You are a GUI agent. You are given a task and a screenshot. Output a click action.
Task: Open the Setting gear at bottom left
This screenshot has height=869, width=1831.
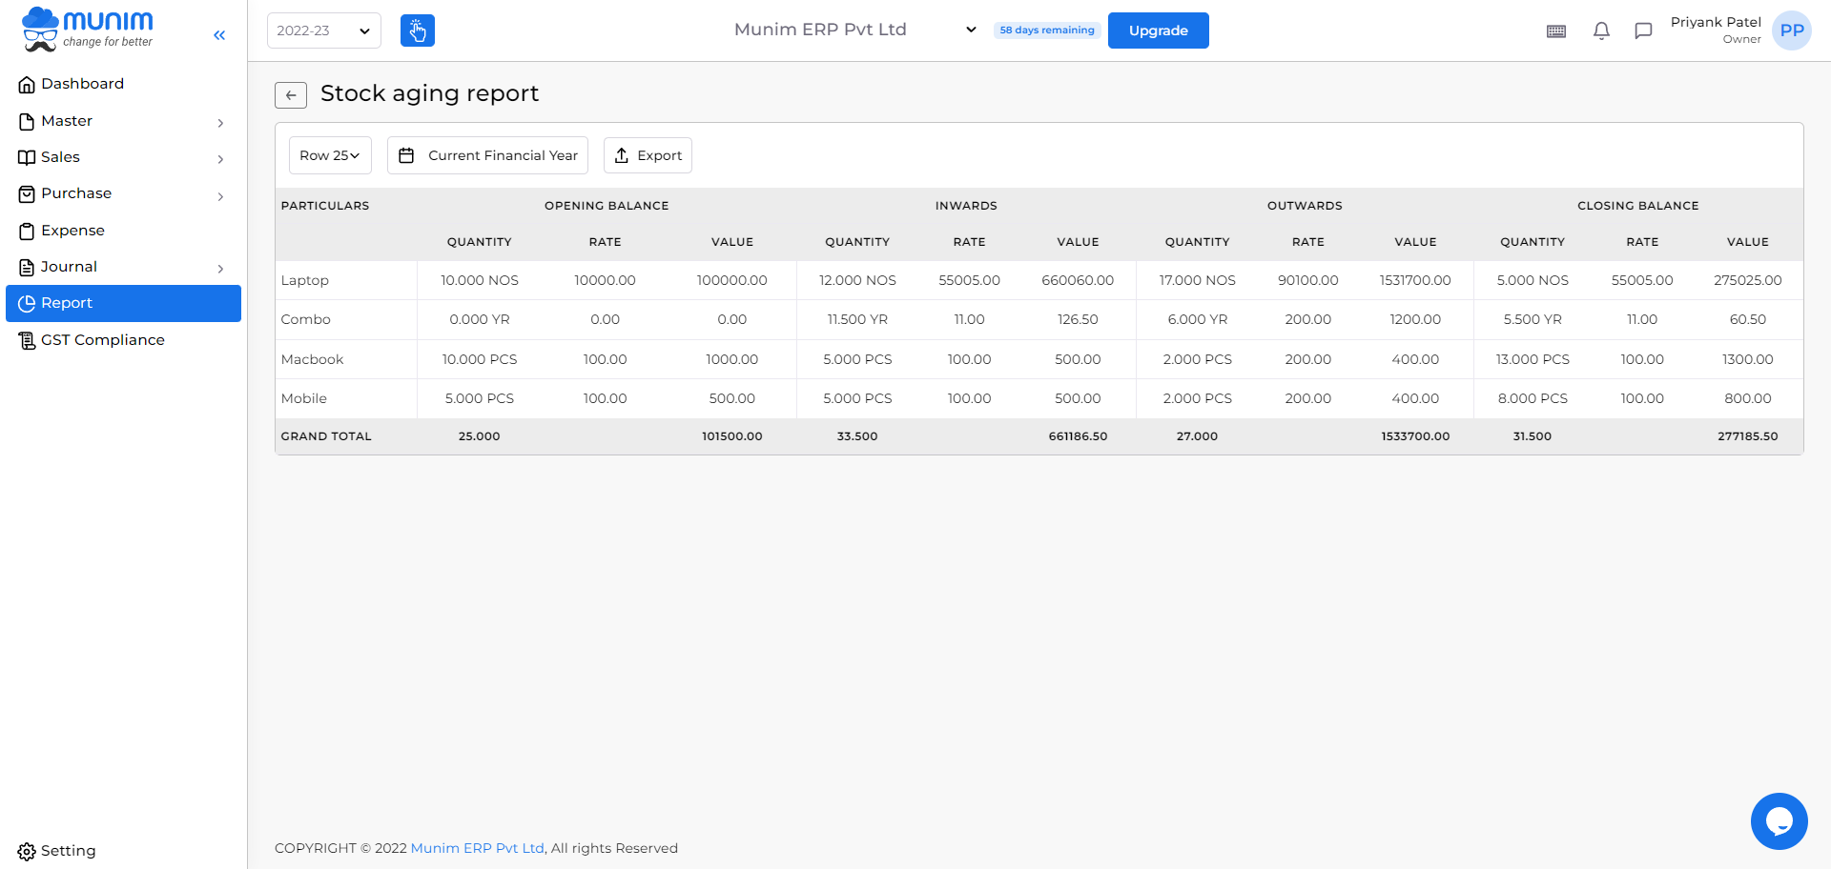point(26,851)
